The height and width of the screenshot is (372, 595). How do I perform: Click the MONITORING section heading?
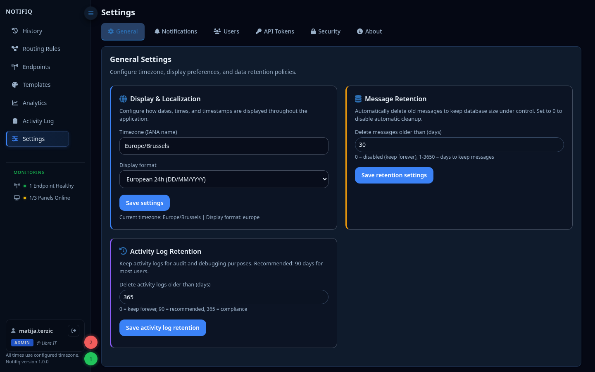click(x=29, y=172)
